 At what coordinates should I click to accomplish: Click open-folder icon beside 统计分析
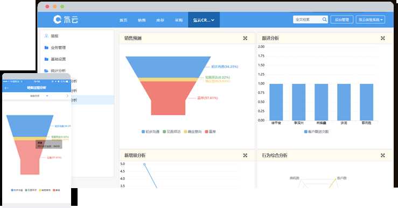46,71
